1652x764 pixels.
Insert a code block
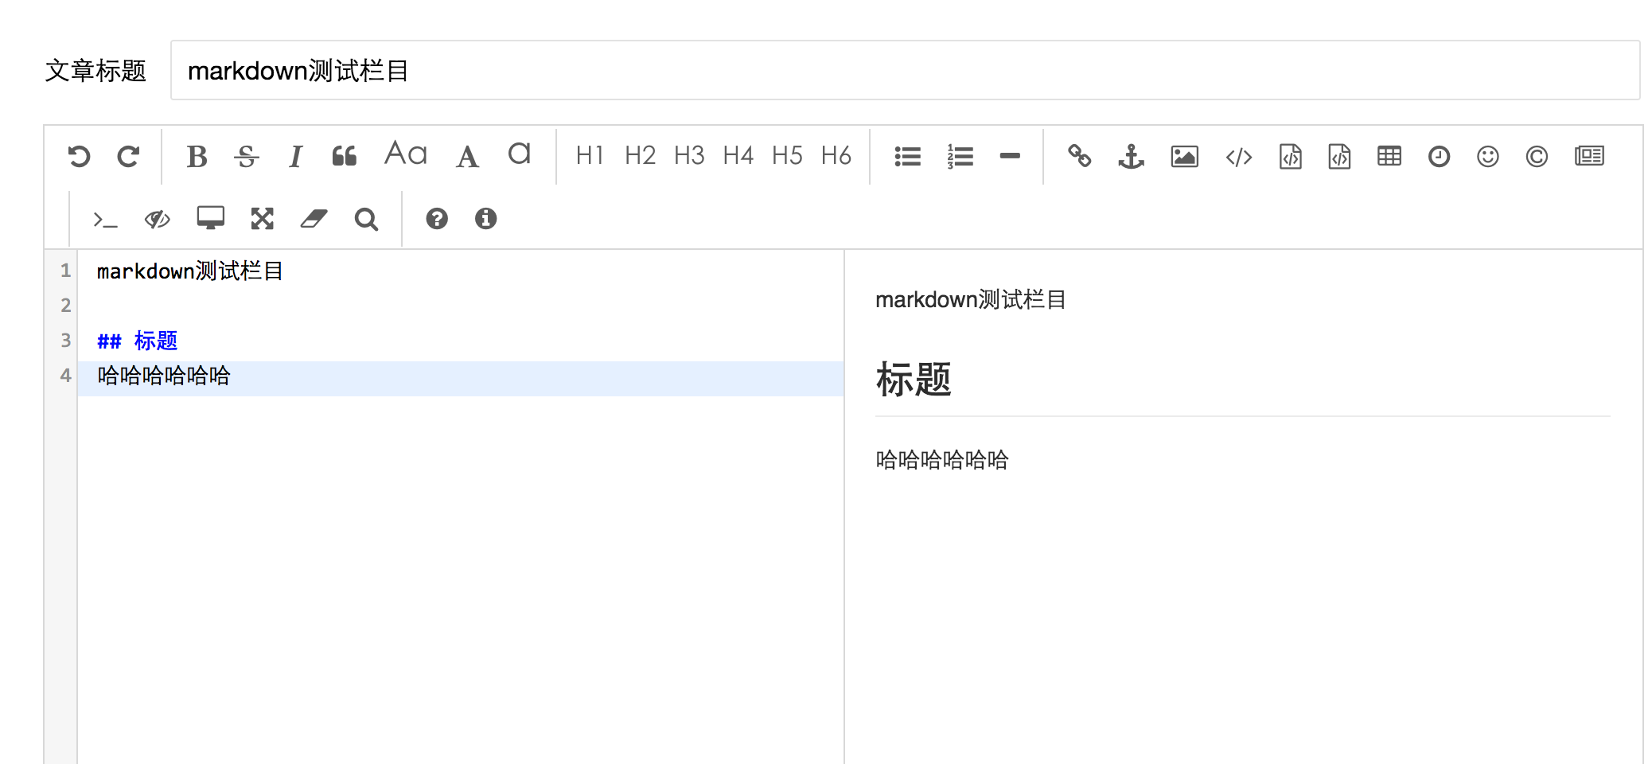[1339, 156]
